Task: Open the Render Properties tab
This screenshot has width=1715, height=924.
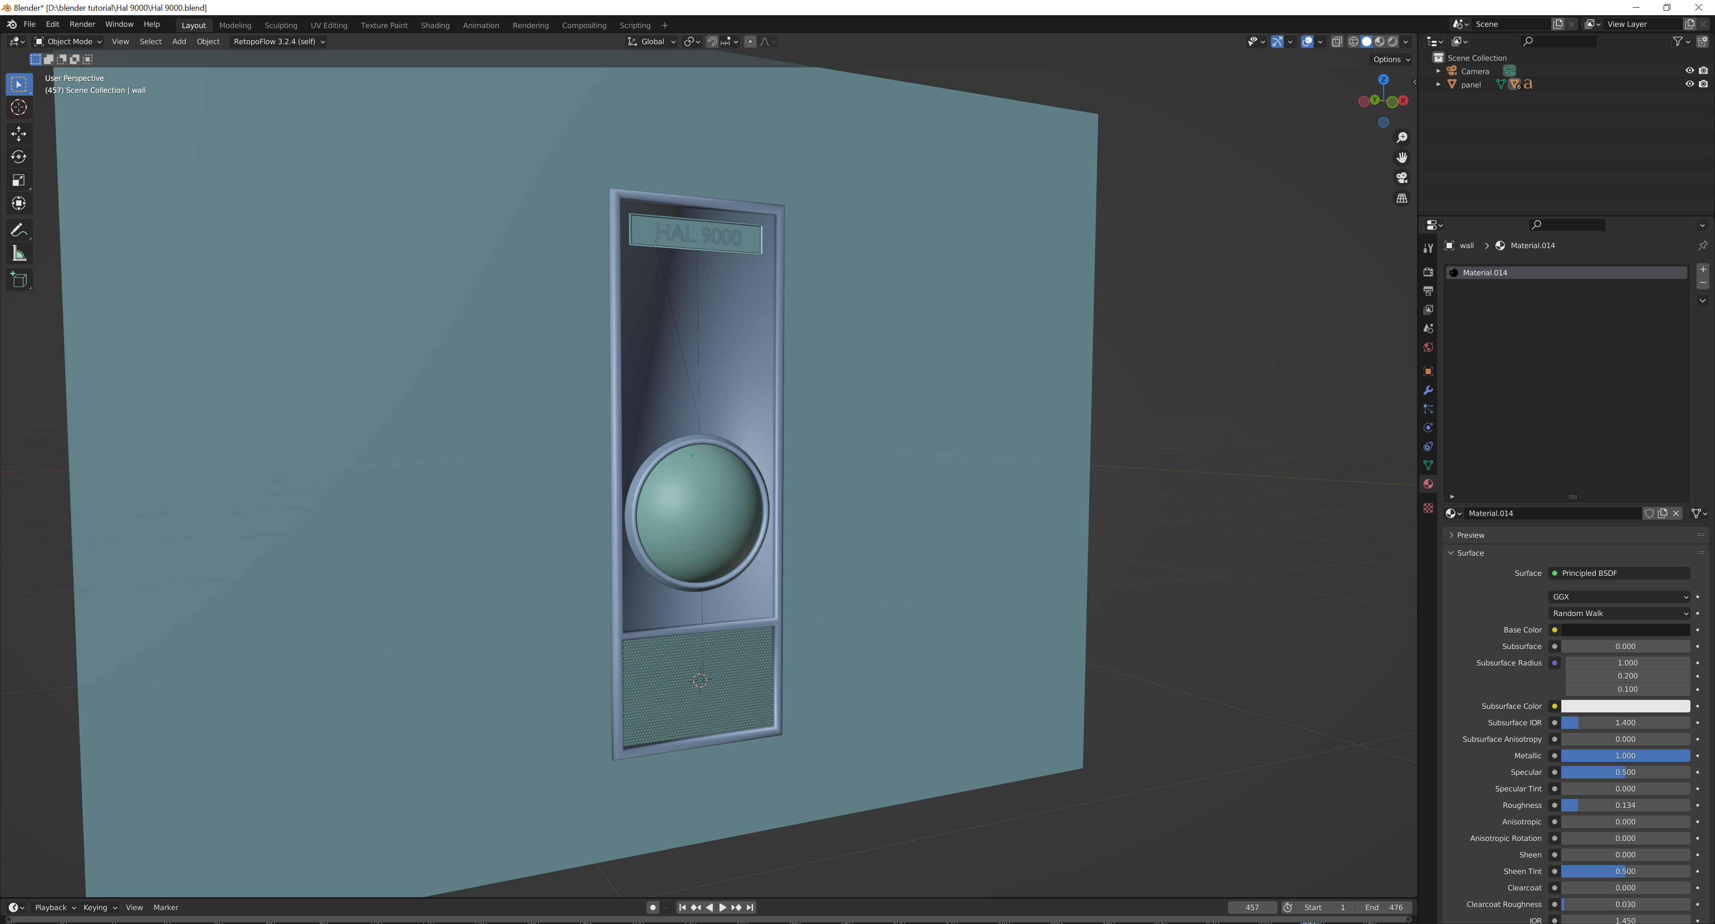Action: tap(1428, 271)
